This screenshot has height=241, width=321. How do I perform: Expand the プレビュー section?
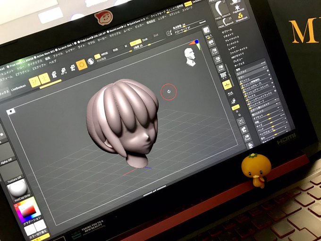coord(237,60)
